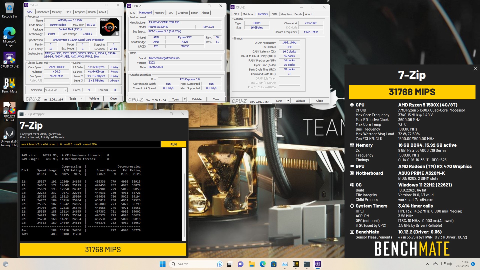Click the 31768 MIPS score in BenchMate panel
Viewport: 480px width, 270px height.
pyautogui.click(x=412, y=92)
